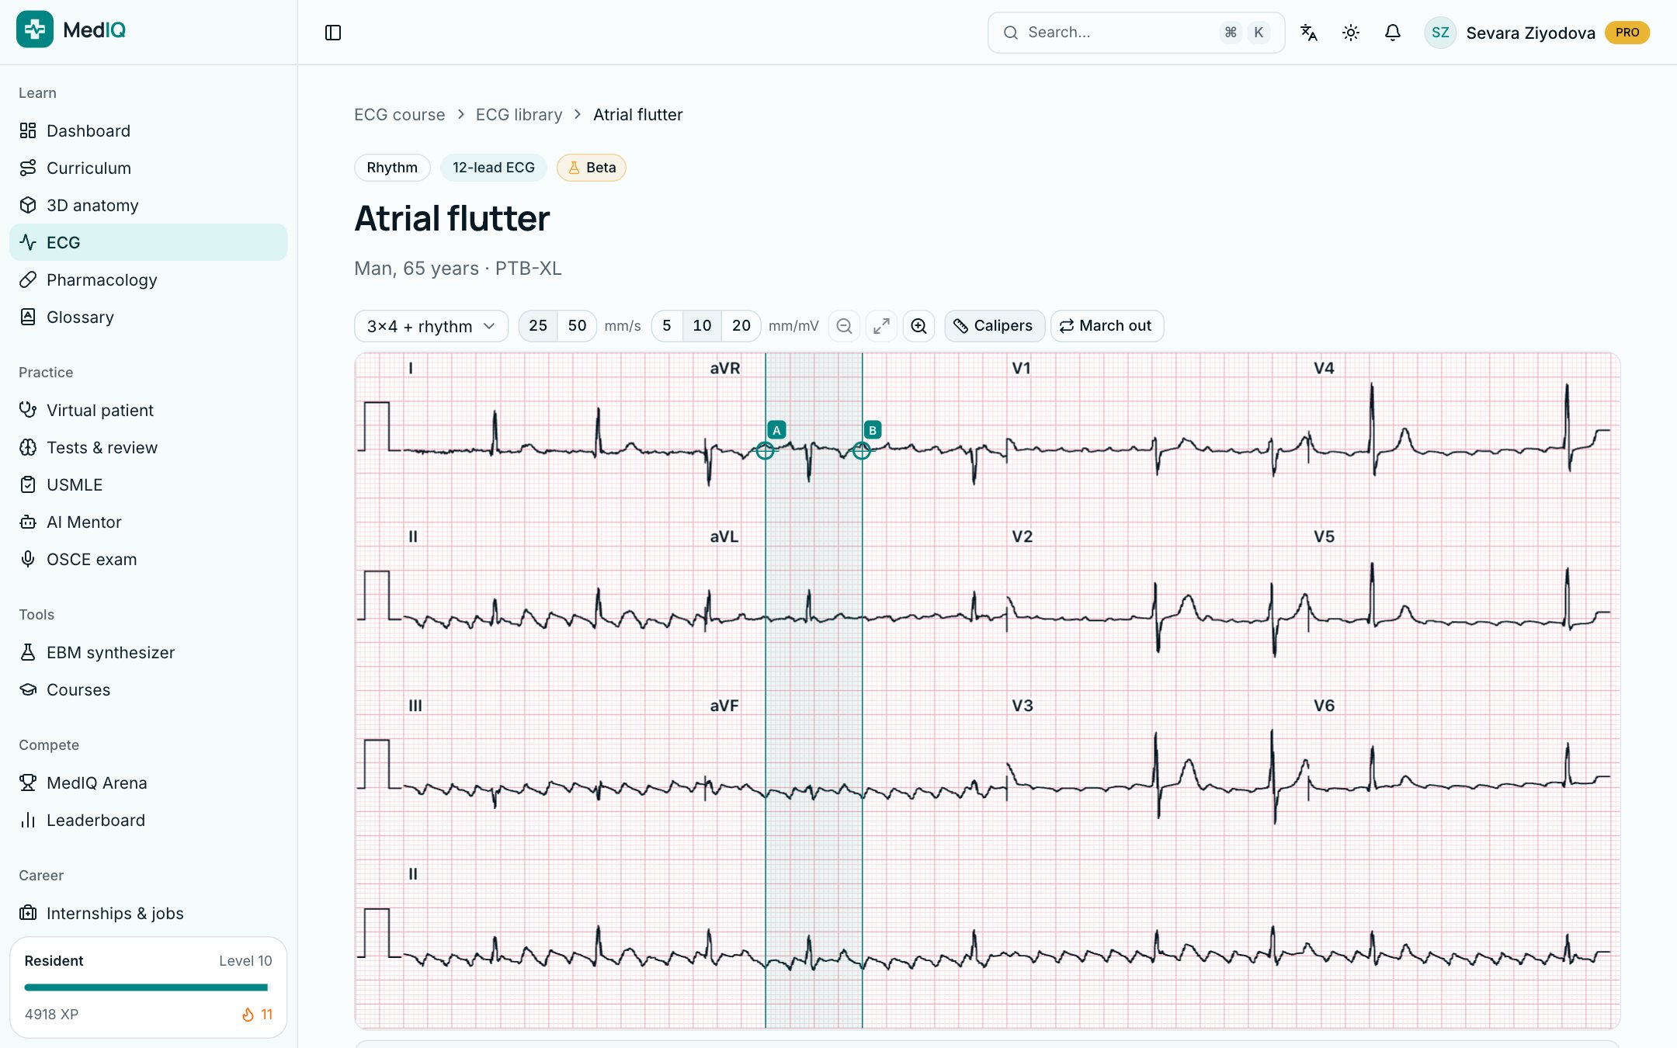This screenshot has height=1048, width=1677.
Task: View the Leaderboard
Action: pos(148,820)
